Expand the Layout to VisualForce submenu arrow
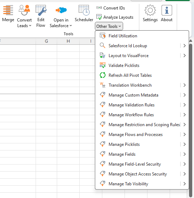The image size is (194, 198). [184, 55]
